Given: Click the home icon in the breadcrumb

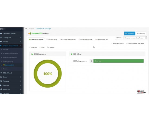Looking at the screenshot, I should click(26, 28).
